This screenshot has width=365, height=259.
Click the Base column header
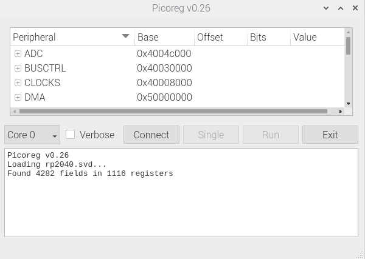tap(164, 37)
